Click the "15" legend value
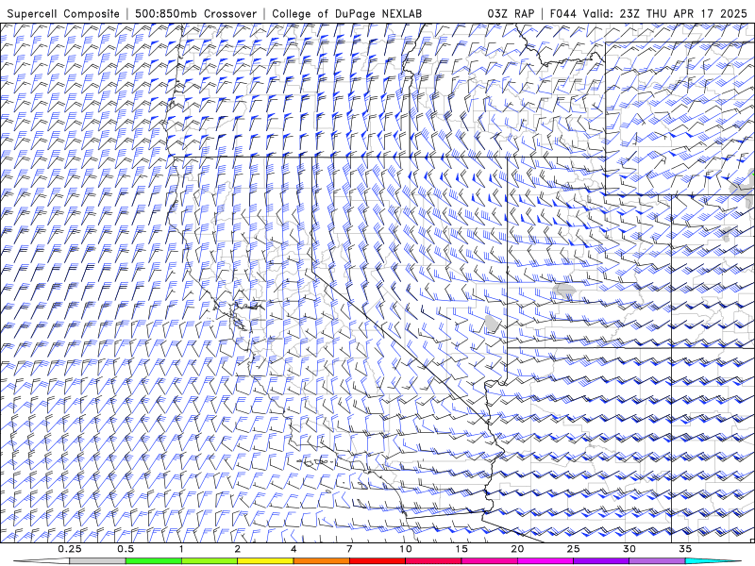Image resolution: width=755 pixels, height=566 pixels. pos(461,549)
